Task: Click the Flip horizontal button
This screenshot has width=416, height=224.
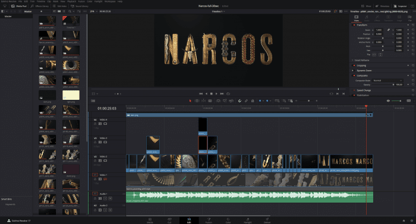Action: (x=374, y=55)
